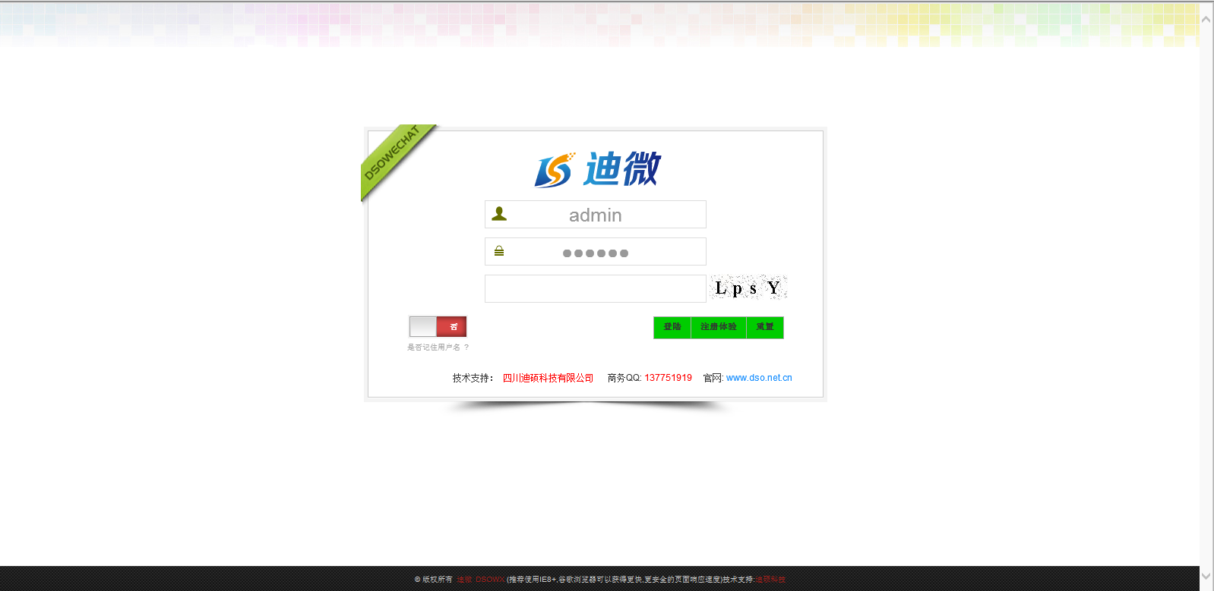Click the padlock icon in password field

[499, 251]
